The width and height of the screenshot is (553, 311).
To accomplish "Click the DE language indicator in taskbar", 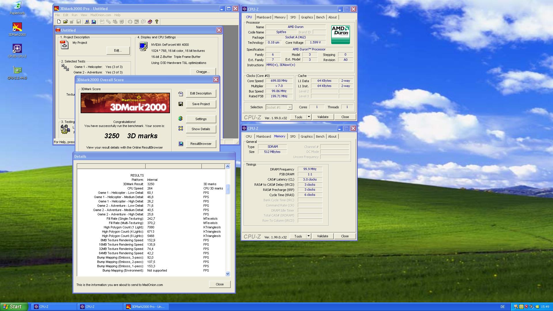I will pyautogui.click(x=503, y=307).
